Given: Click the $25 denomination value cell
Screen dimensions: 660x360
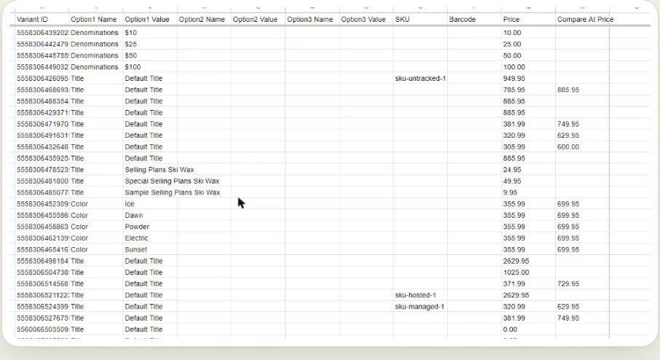Looking at the screenshot, I should (x=150, y=44).
